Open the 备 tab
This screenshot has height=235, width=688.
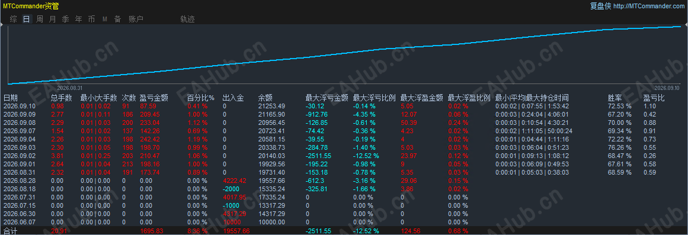(117, 19)
